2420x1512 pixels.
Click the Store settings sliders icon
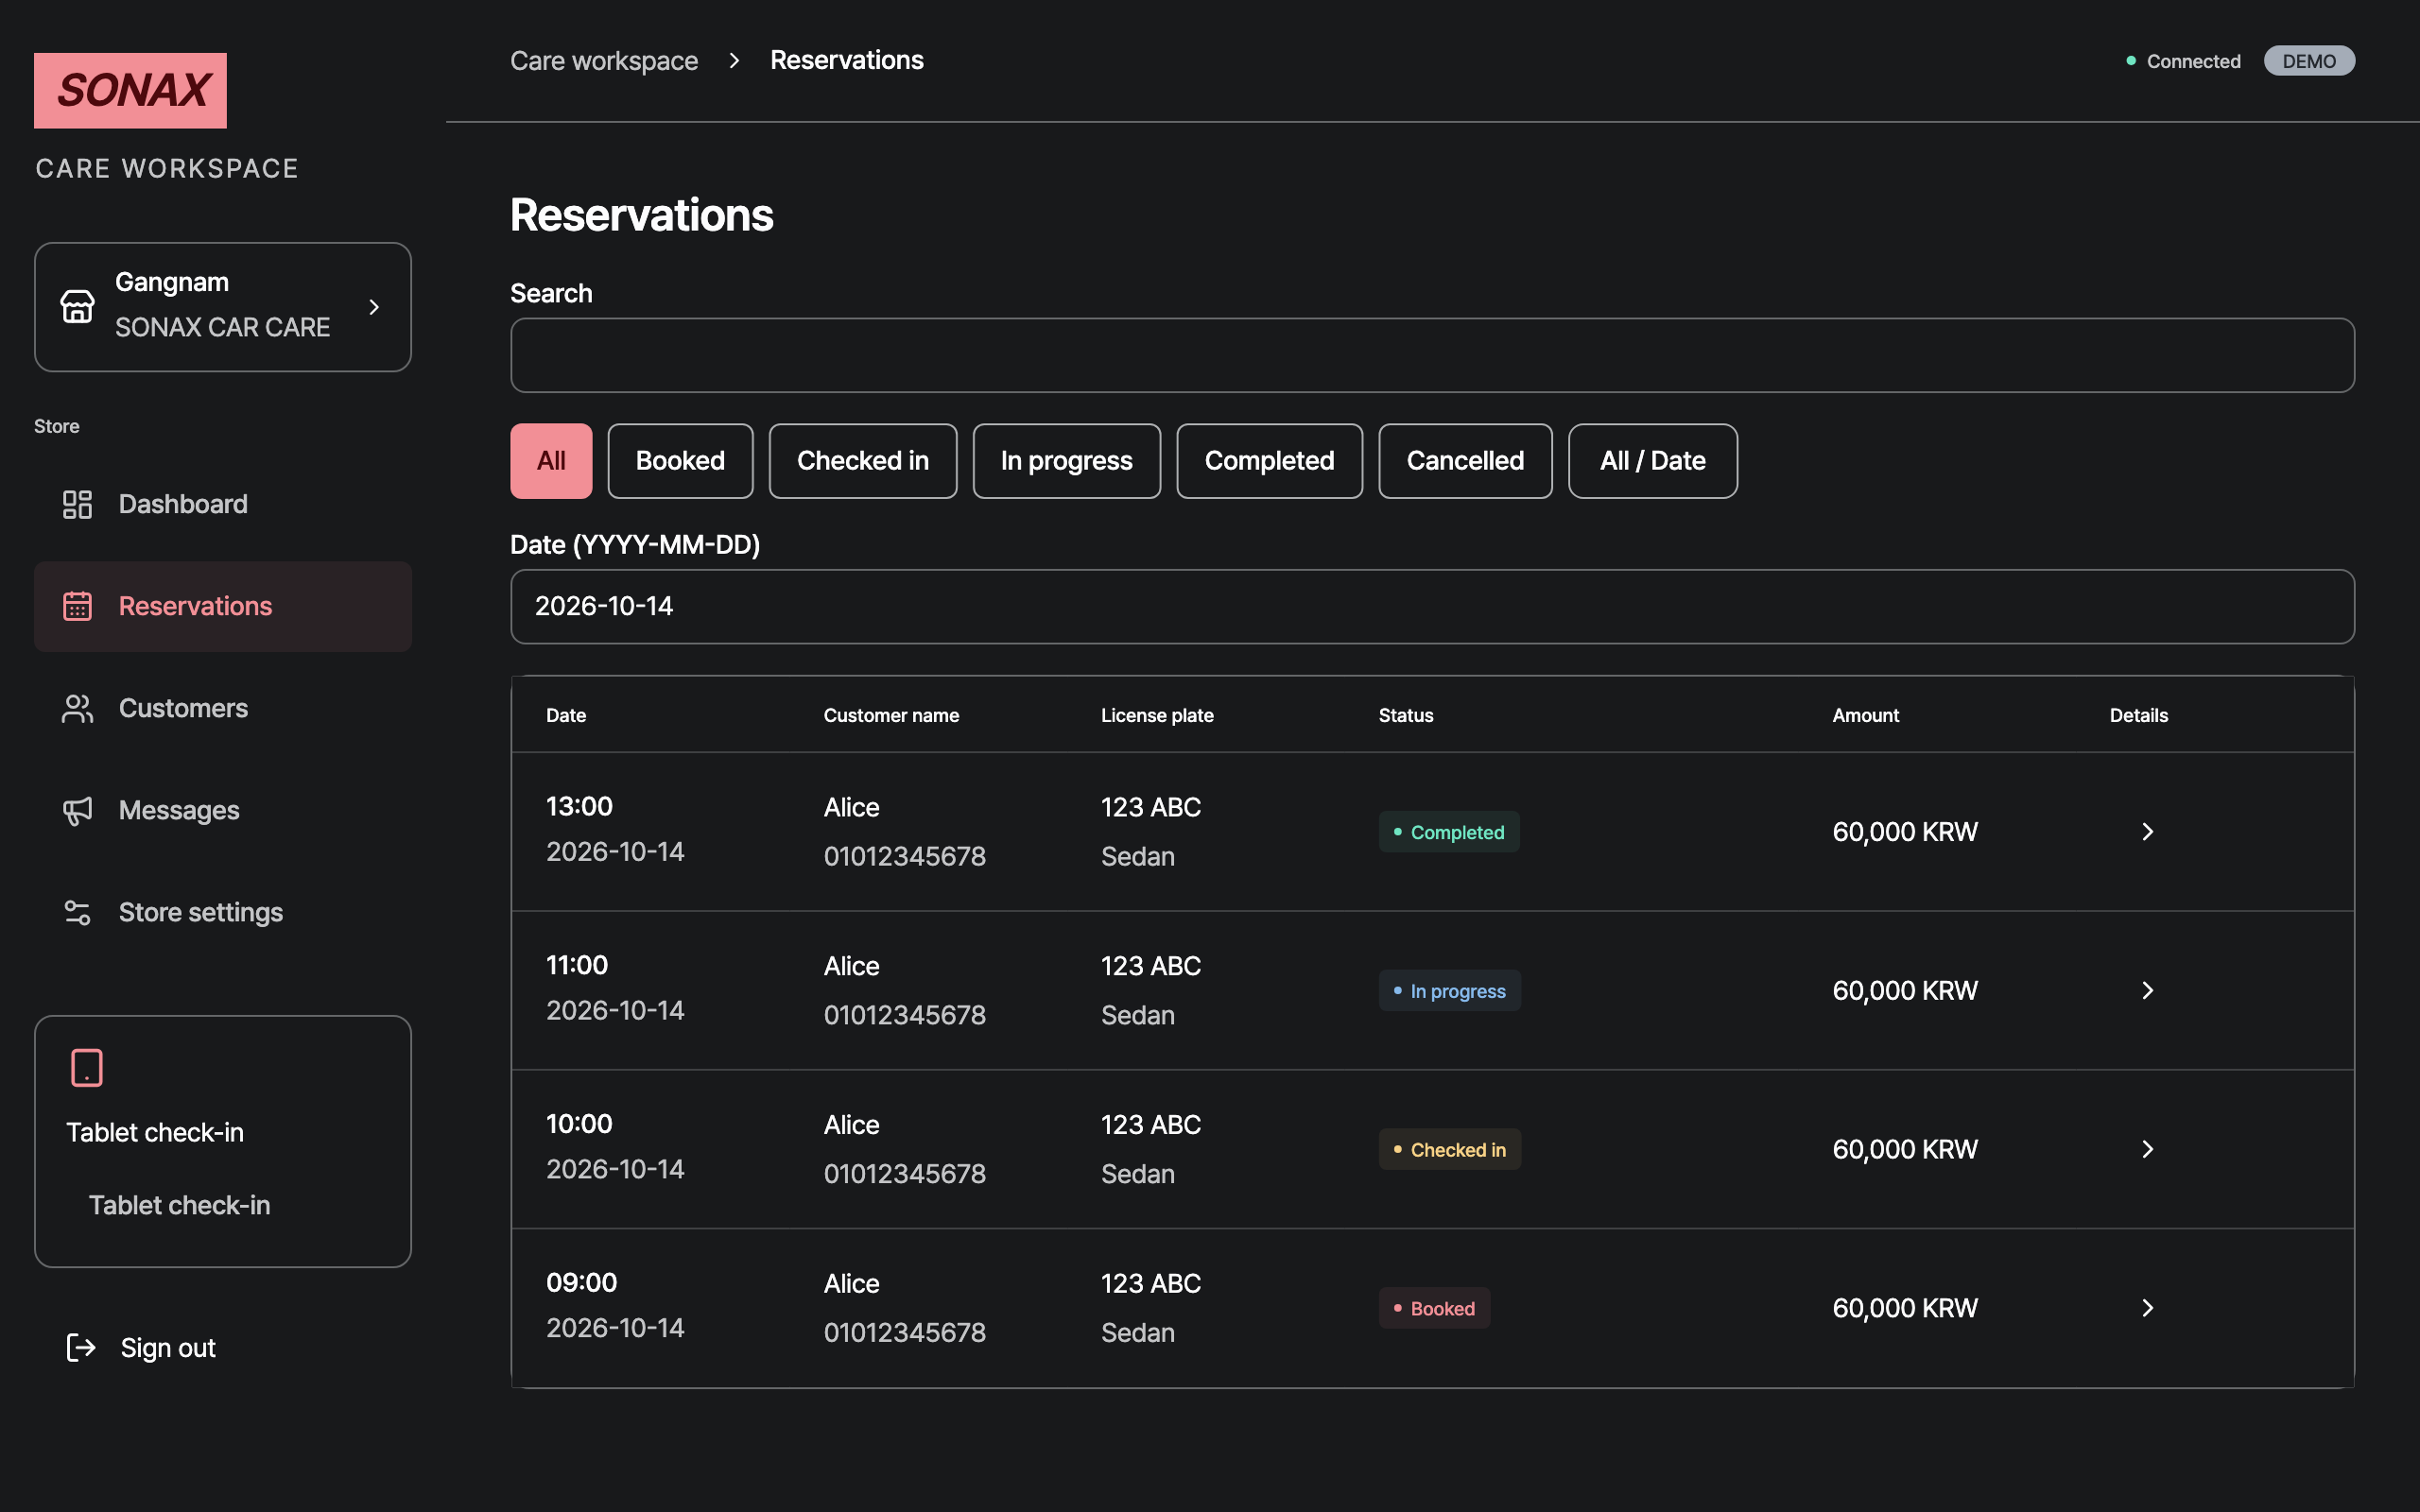click(77, 912)
